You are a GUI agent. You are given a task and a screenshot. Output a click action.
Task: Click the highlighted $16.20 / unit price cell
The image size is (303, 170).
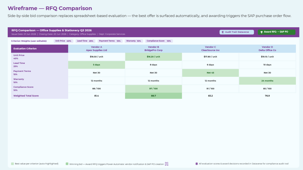tap(153, 57)
